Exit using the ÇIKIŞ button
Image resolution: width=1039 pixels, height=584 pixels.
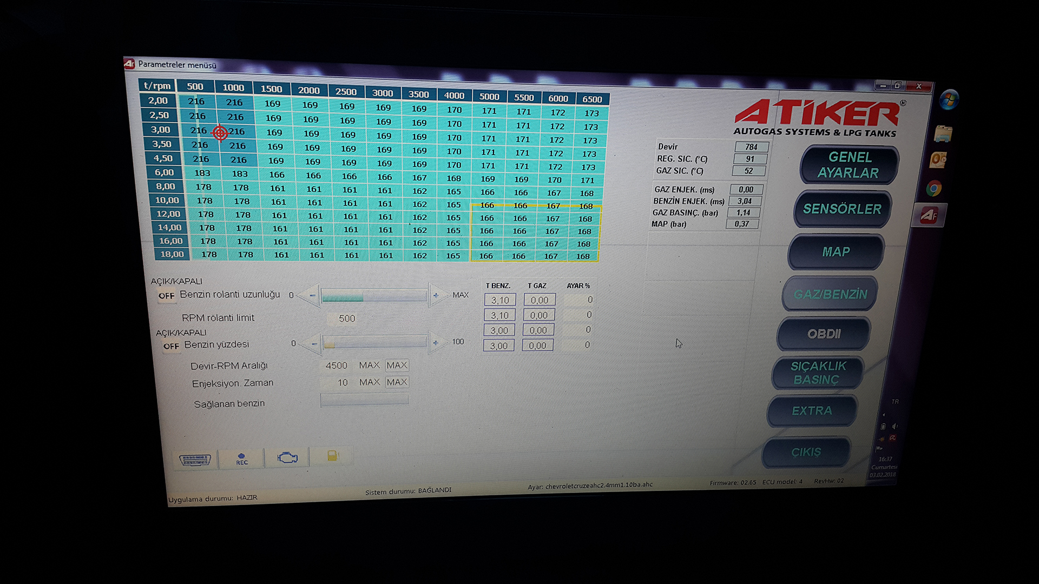click(806, 452)
